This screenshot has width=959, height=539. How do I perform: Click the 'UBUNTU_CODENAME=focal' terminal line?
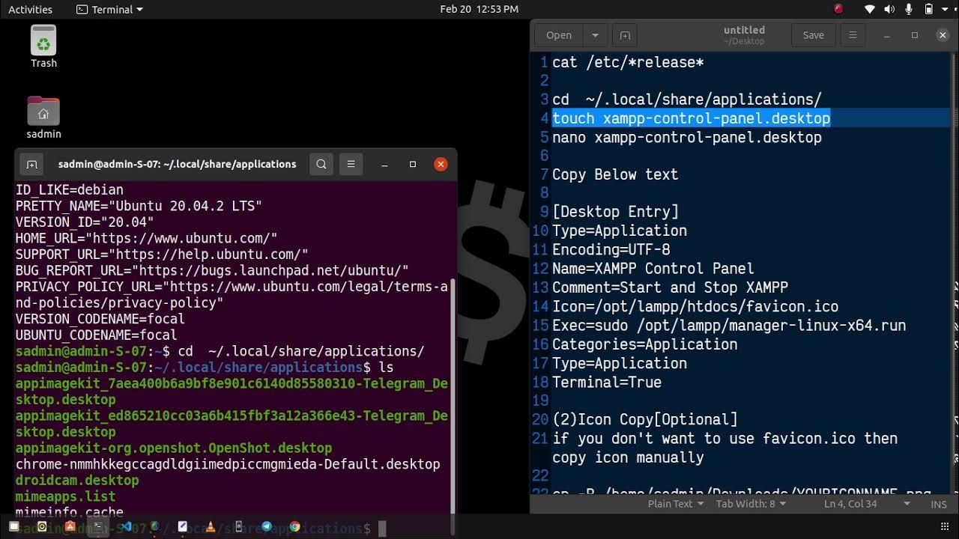click(96, 335)
